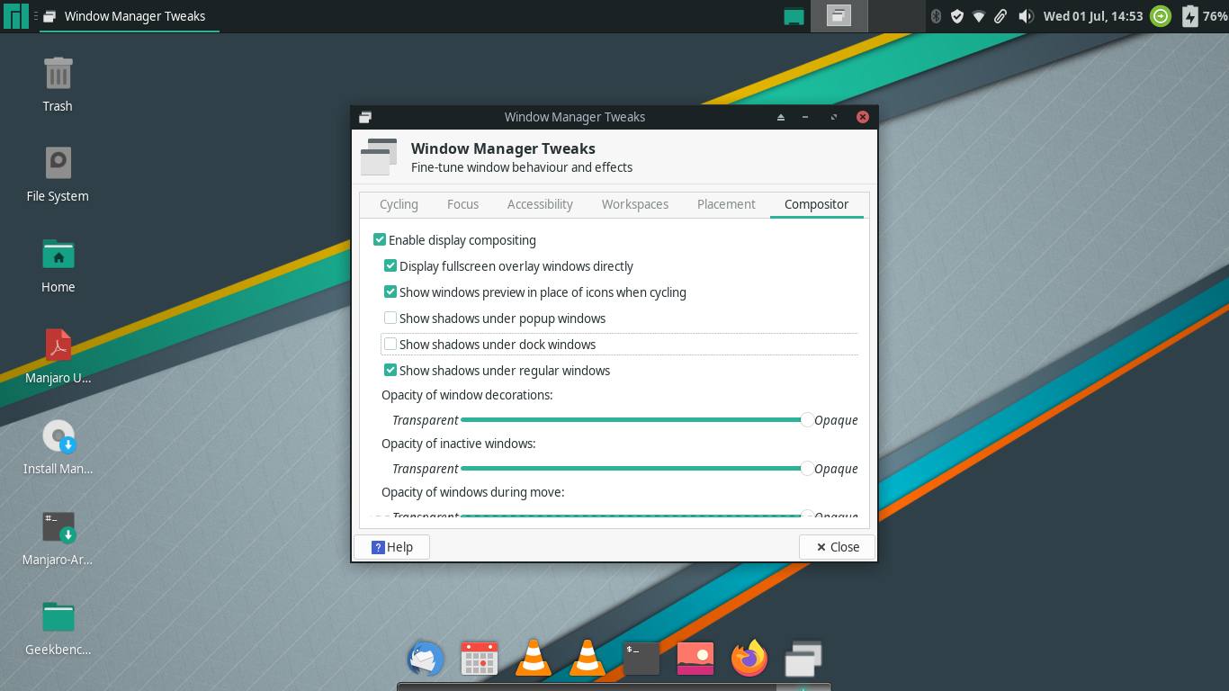Select the Compositor tab
Viewport: 1229px width, 691px height.
click(816, 204)
